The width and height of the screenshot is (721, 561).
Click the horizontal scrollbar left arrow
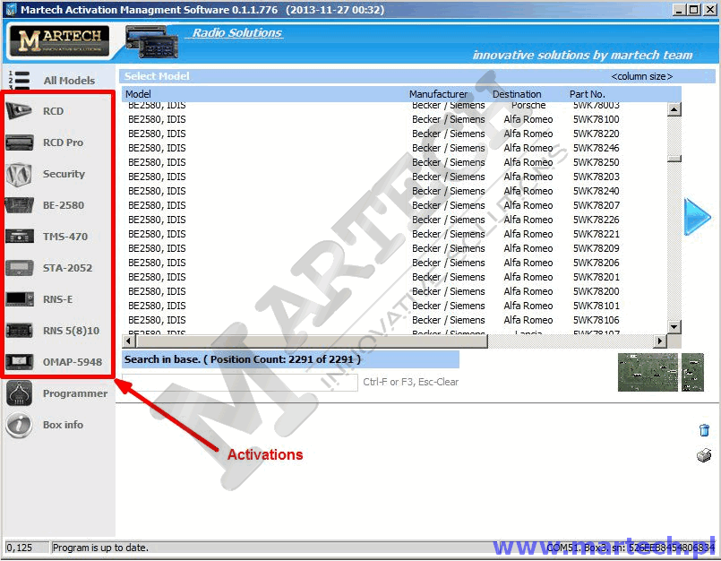pos(129,341)
